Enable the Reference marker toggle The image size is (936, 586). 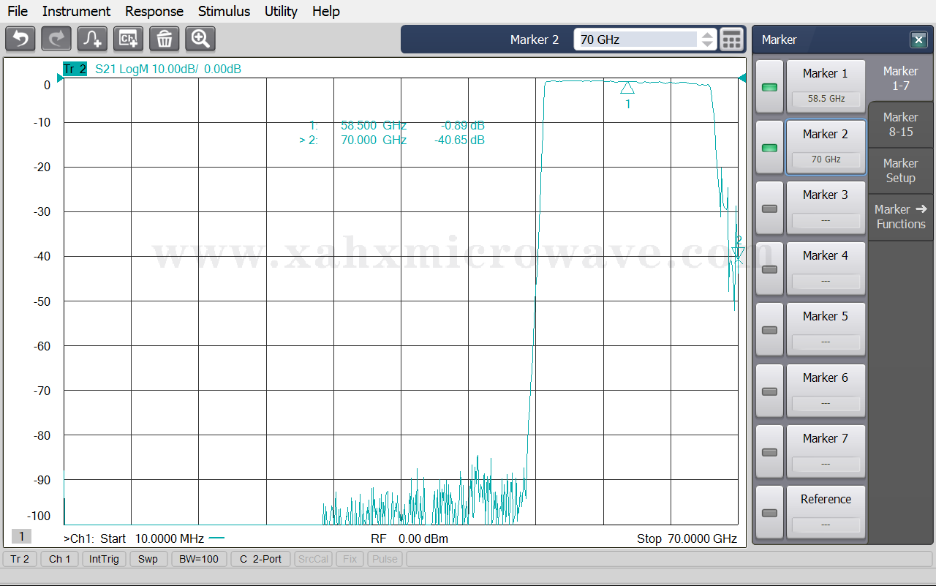(x=769, y=513)
